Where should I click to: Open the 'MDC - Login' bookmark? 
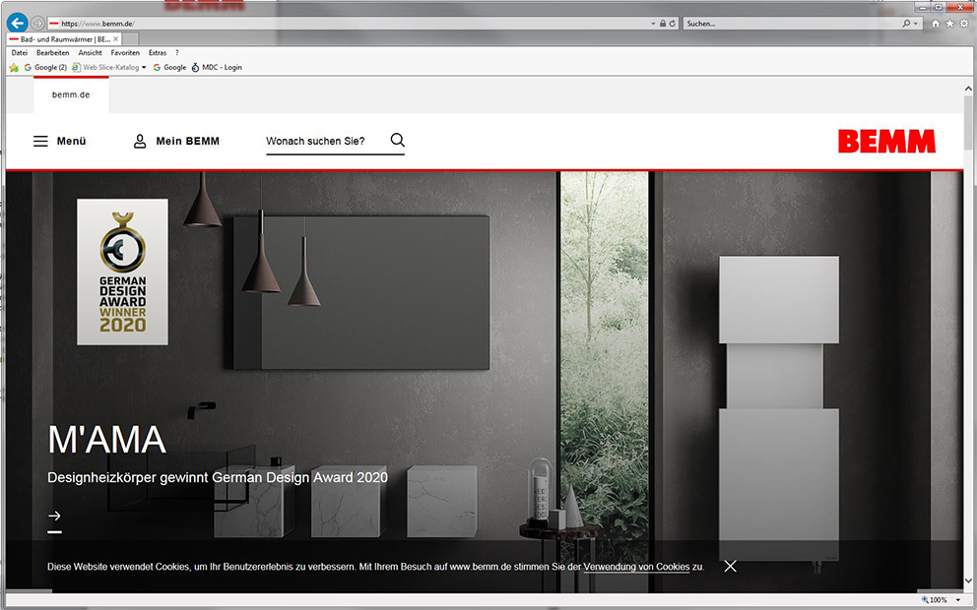point(217,67)
